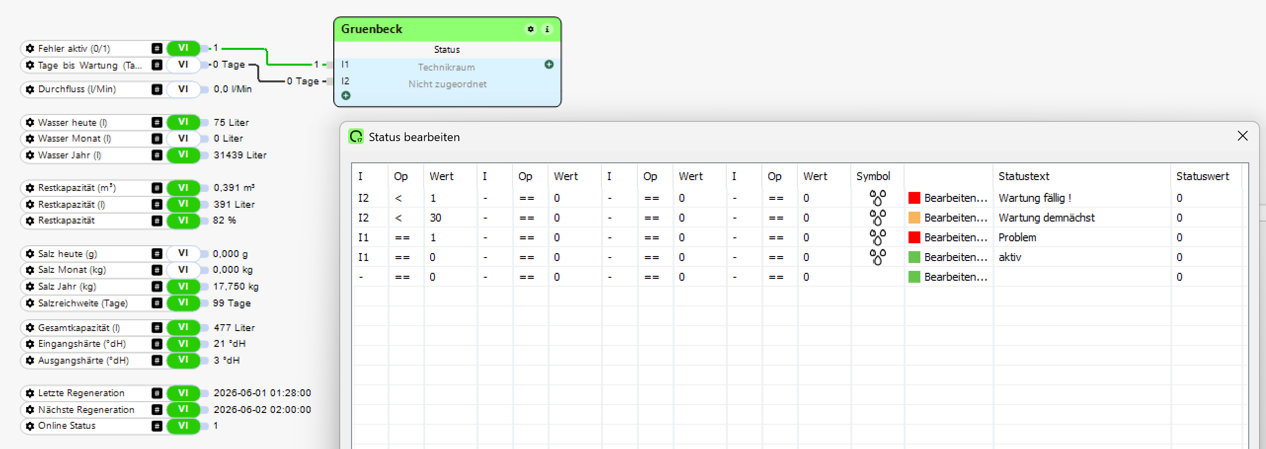This screenshot has height=449, width=1266.
Task: Edit the Statustext cell 'Problem'
Action: (1081, 237)
